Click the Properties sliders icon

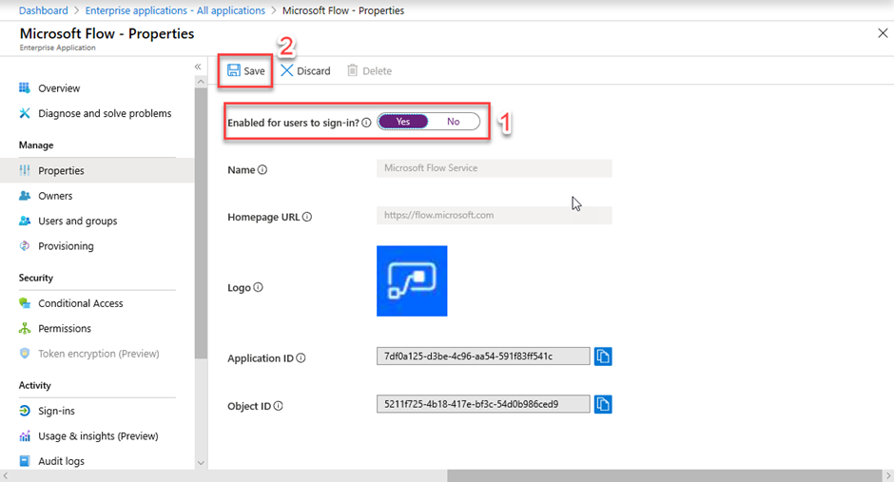point(25,170)
